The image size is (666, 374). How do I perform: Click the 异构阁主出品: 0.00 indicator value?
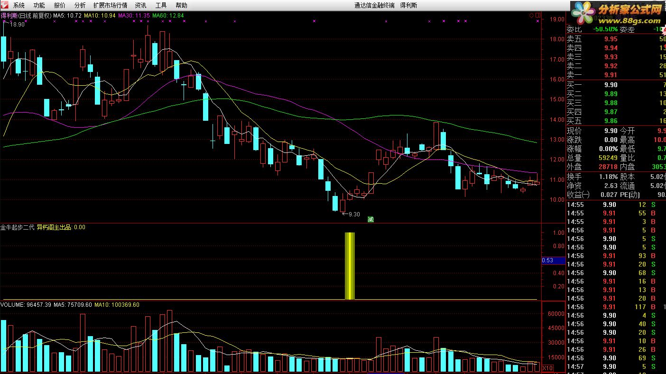pyautogui.click(x=61, y=227)
